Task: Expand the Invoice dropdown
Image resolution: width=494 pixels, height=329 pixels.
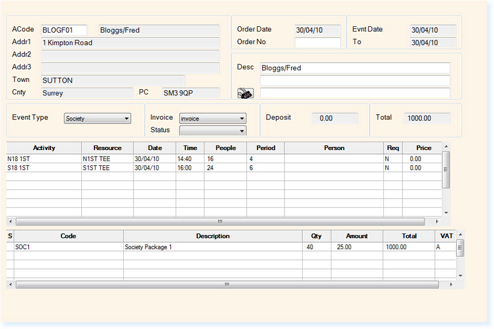Action: tap(212, 119)
